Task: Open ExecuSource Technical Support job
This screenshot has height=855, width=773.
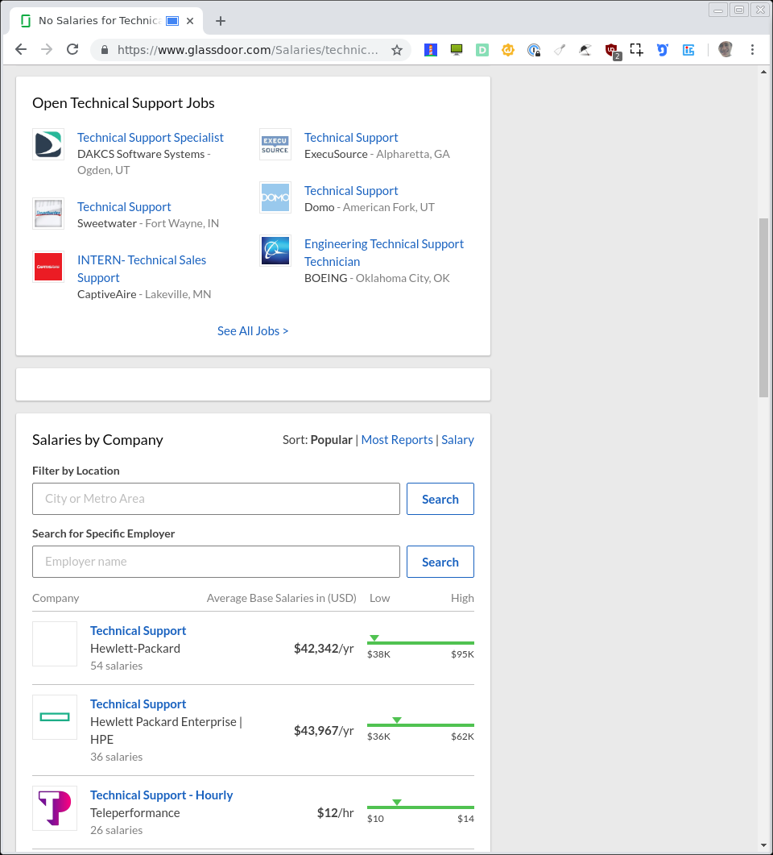Action: click(351, 138)
